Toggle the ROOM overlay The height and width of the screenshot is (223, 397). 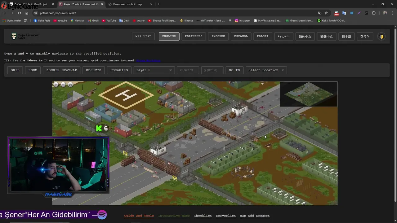[x=33, y=70]
